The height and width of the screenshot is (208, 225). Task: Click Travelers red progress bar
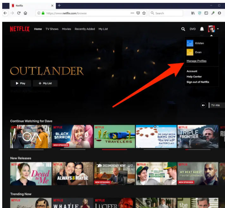coord(114,150)
